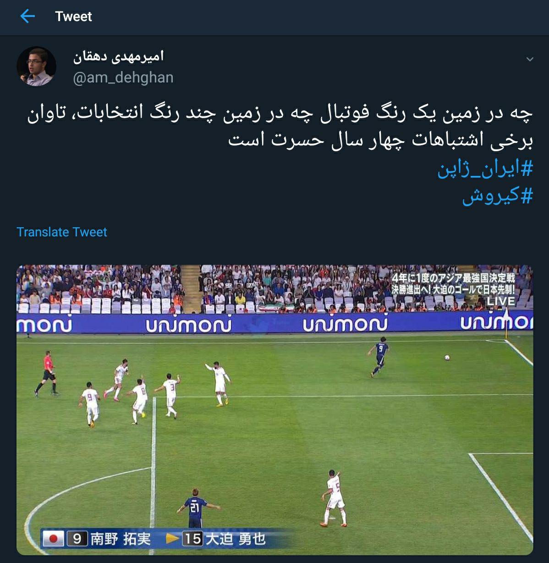Viewport: 549px width, 563px height.
Task: Go back using the left arrow icon
Action: [27, 16]
